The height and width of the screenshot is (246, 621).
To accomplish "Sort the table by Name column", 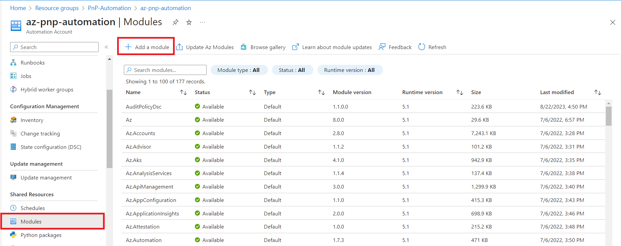I will [183, 92].
